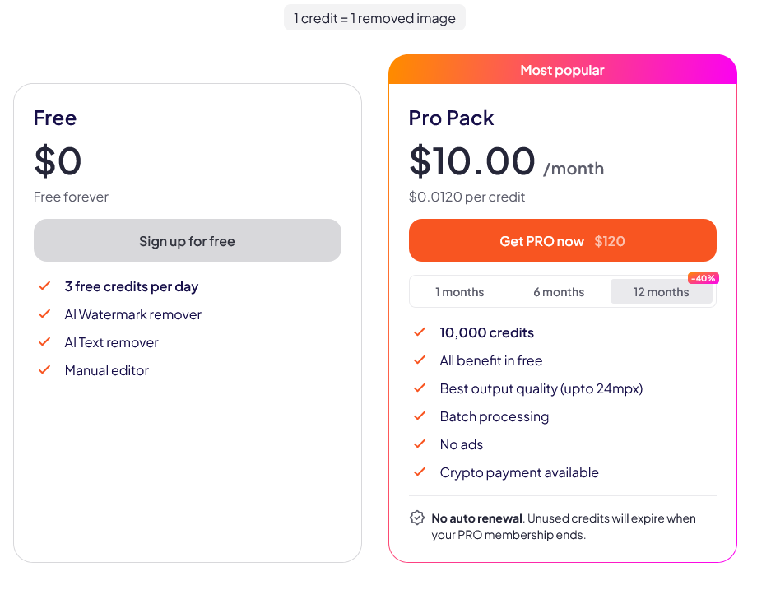This screenshot has width=757, height=590.
Task: Click the 1 credit = 1 removed image banner
Action: click(374, 17)
